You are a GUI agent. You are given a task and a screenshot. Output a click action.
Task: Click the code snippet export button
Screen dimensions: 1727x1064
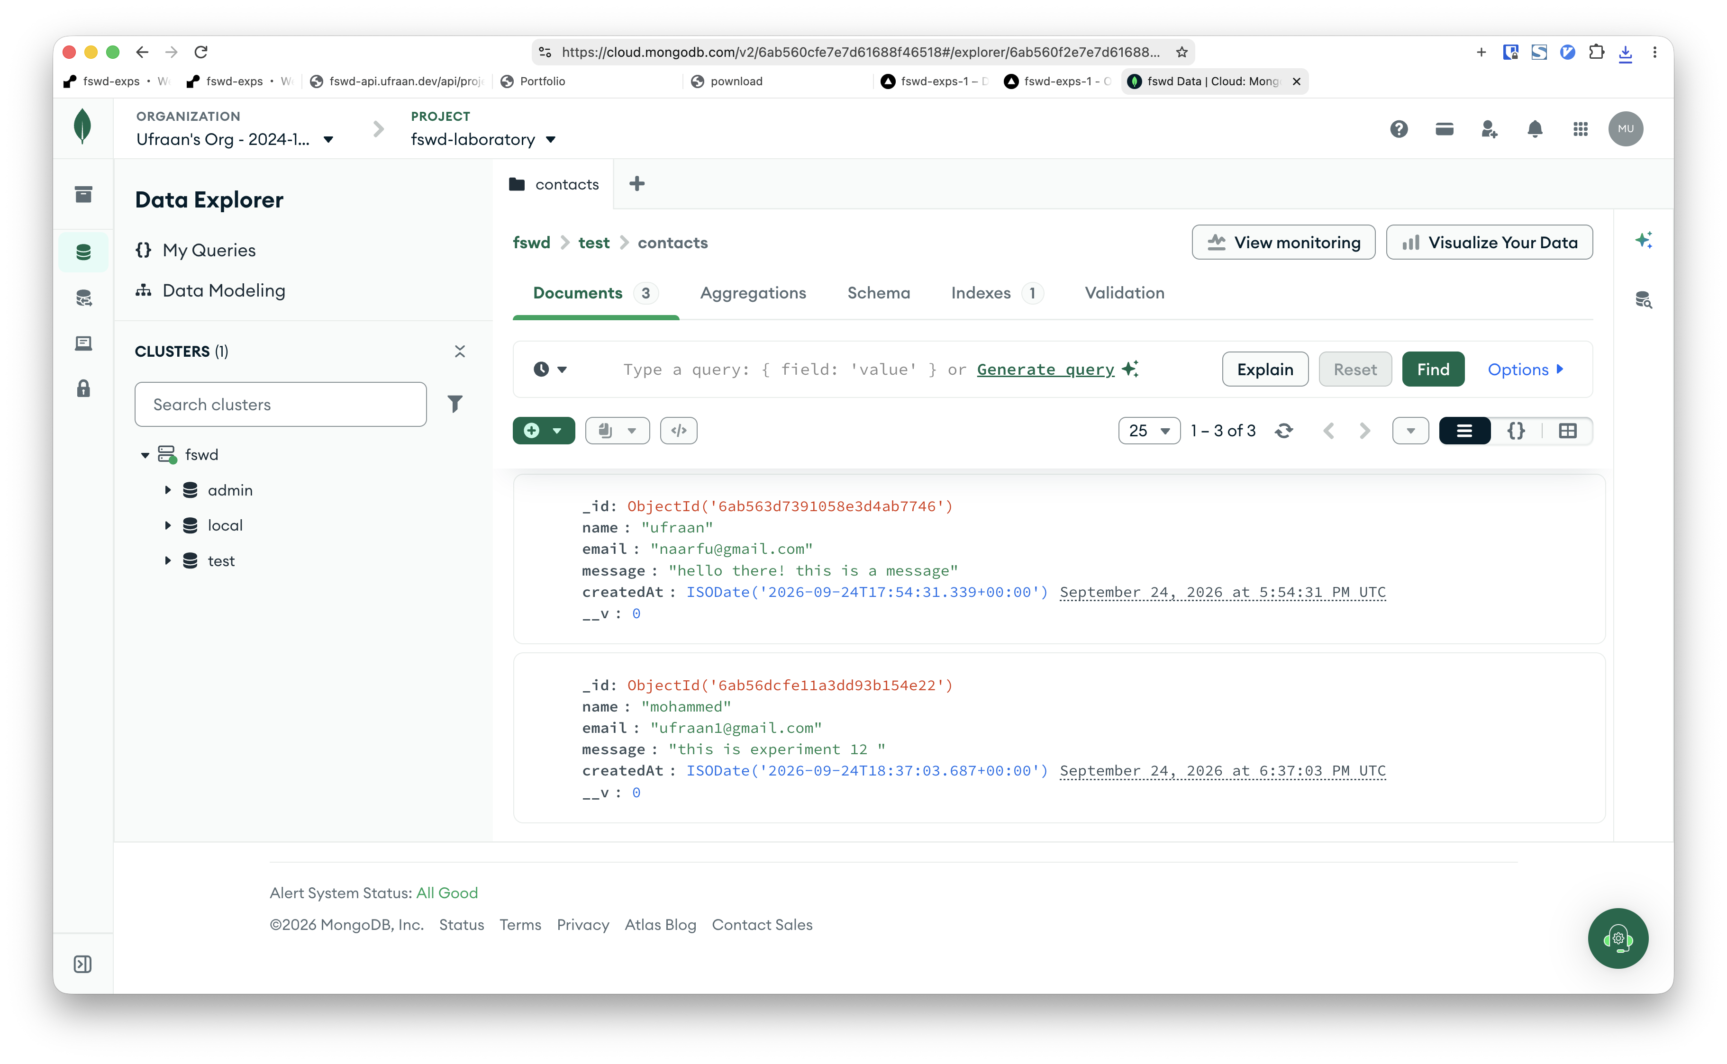coord(678,431)
